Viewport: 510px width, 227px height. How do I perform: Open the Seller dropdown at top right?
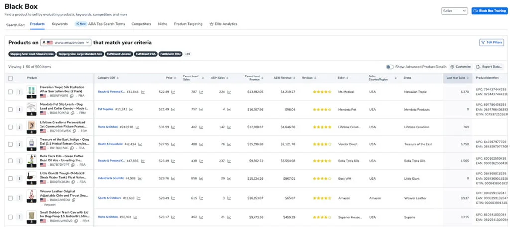(x=454, y=11)
